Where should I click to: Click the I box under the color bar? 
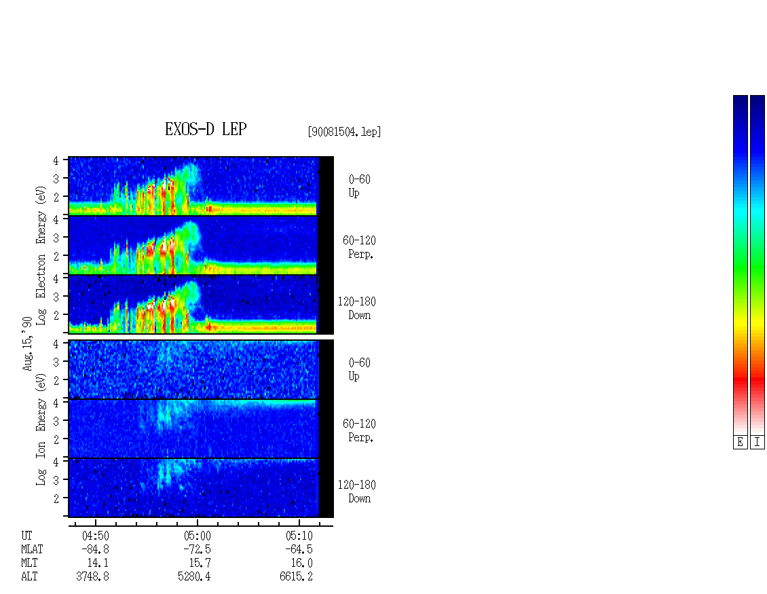[757, 443]
